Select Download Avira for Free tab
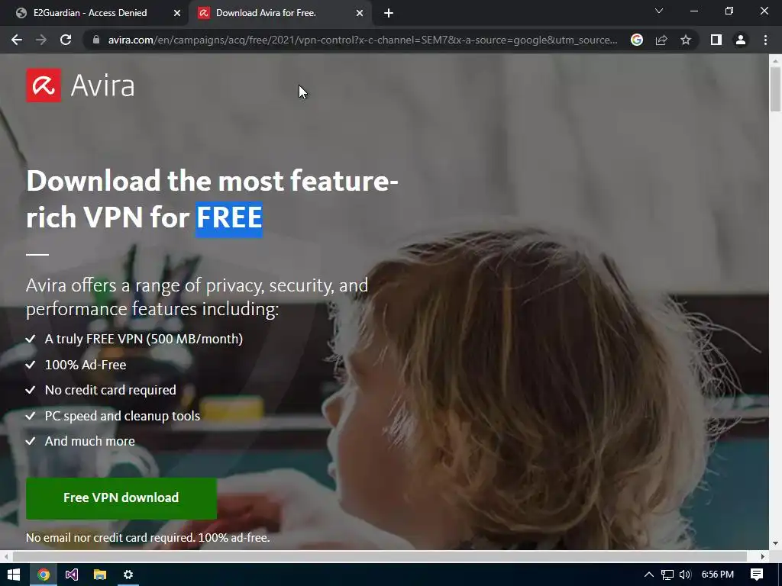The height and width of the screenshot is (586, 782). 267,13
